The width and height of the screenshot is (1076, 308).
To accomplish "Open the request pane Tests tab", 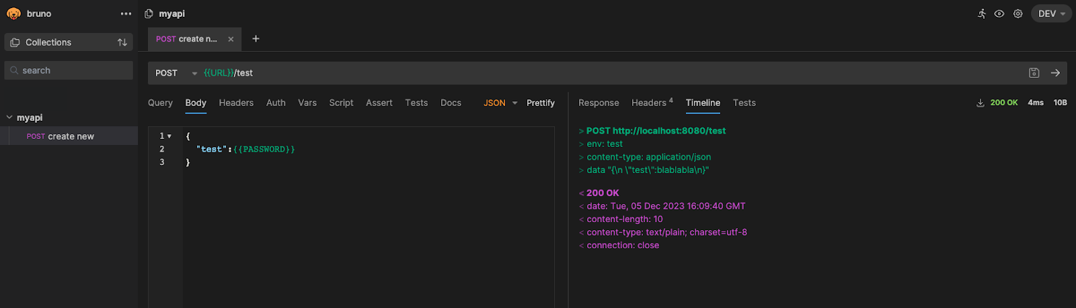I will coord(416,103).
